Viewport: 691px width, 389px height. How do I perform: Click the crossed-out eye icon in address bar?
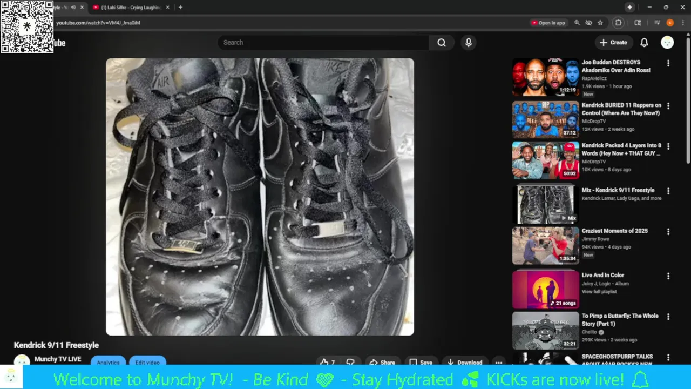(x=588, y=23)
